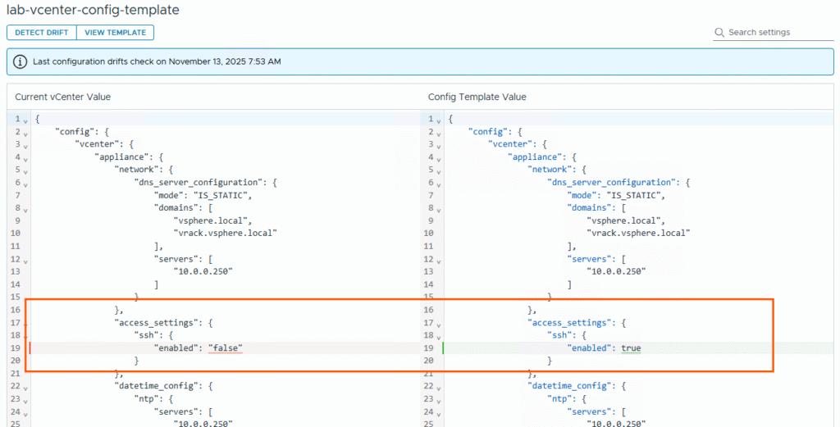Viewport: 840px width, 427px height.
Task: Fold "dns_server_configuration" in Current vCenter pane
Action: (26, 184)
